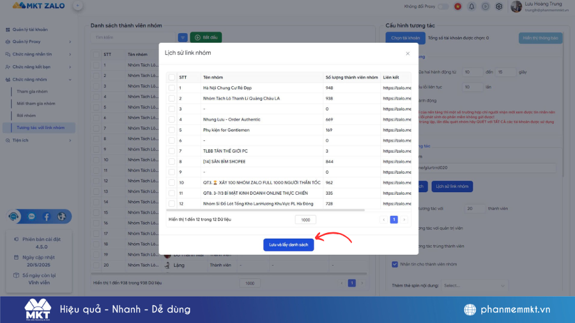Viewport: 575px width, 323px height.
Task: Check row Nhóm Tách Lô Thanh Lí Quảng Châu LA
Action: tap(172, 98)
